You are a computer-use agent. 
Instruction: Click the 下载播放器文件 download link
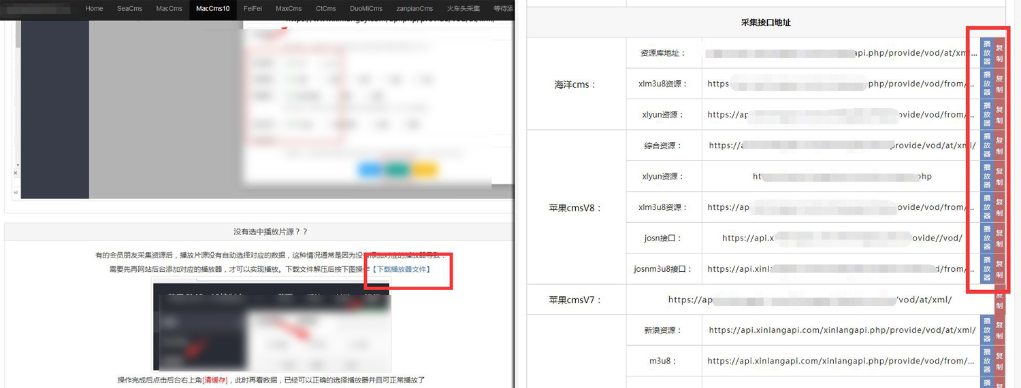pos(402,270)
